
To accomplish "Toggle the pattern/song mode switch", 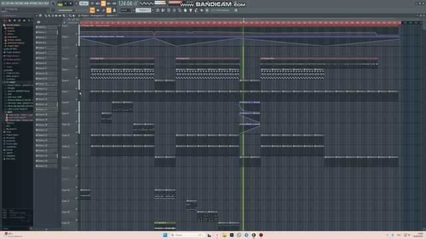I will point(60,4).
